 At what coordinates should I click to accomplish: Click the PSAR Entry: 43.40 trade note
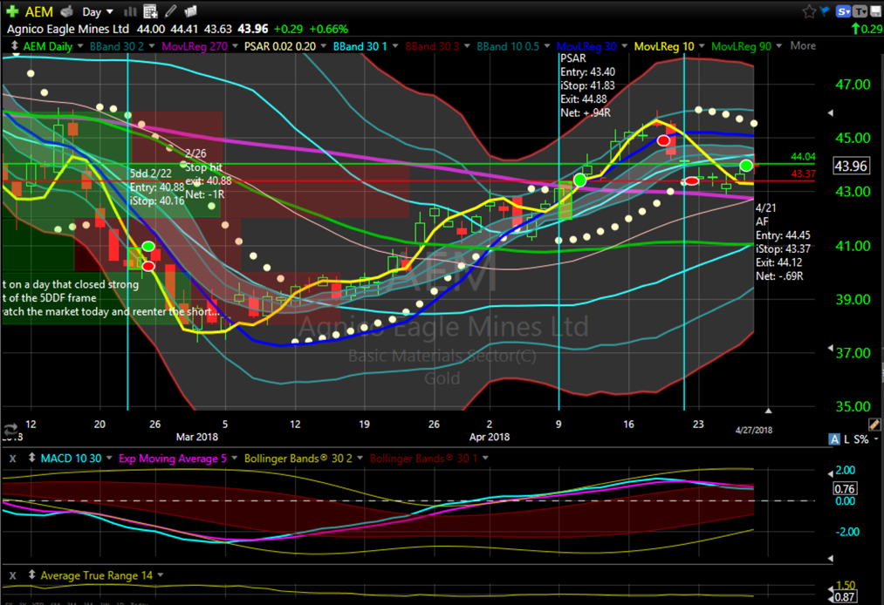(x=587, y=85)
